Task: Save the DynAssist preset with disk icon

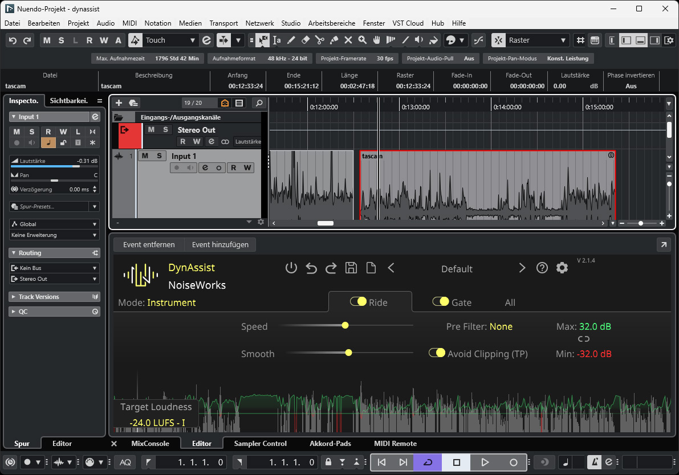Action: click(x=351, y=268)
